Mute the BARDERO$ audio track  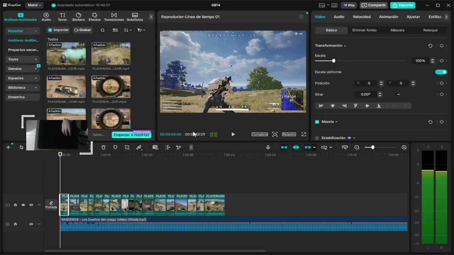(x=31, y=224)
